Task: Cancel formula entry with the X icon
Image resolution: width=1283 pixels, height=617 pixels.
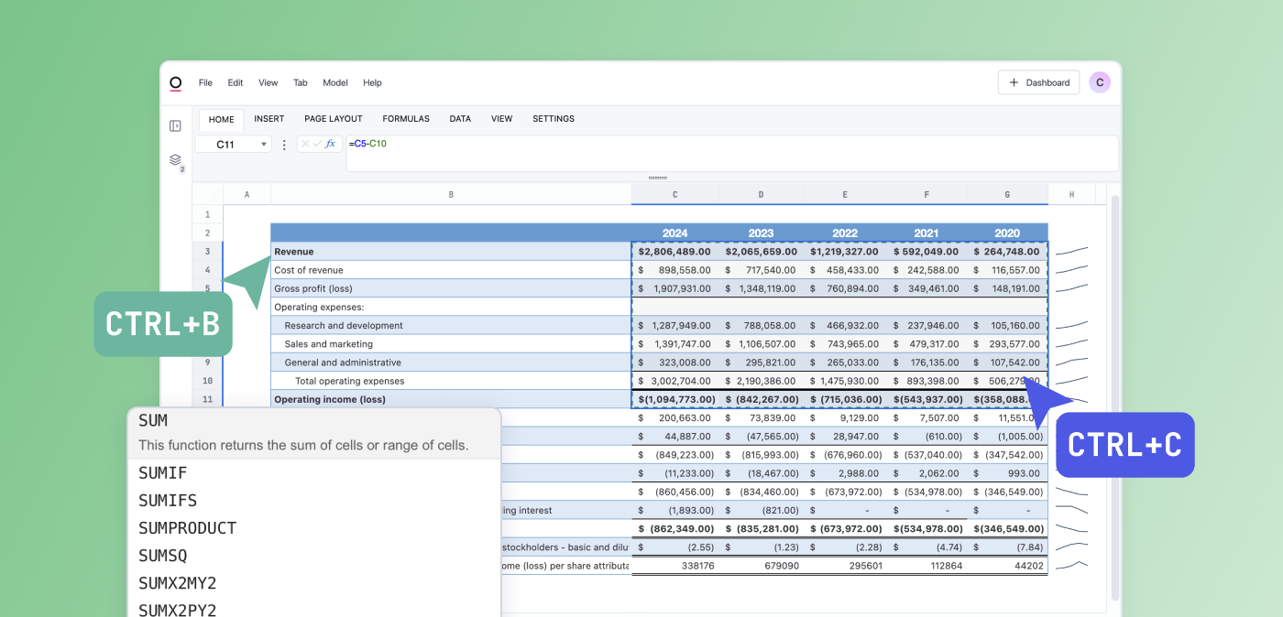Action: point(306,145)
